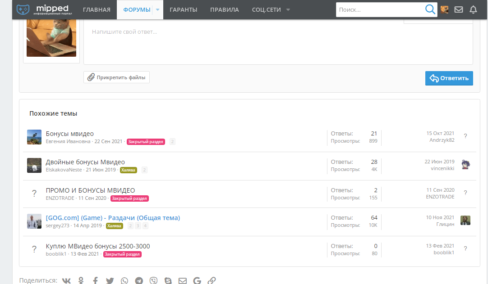Open [GOG.com] (Game) - Раздачи thread
Viewport: 488px width, 284px height.
pyautogui.click(x=113, y=218)
